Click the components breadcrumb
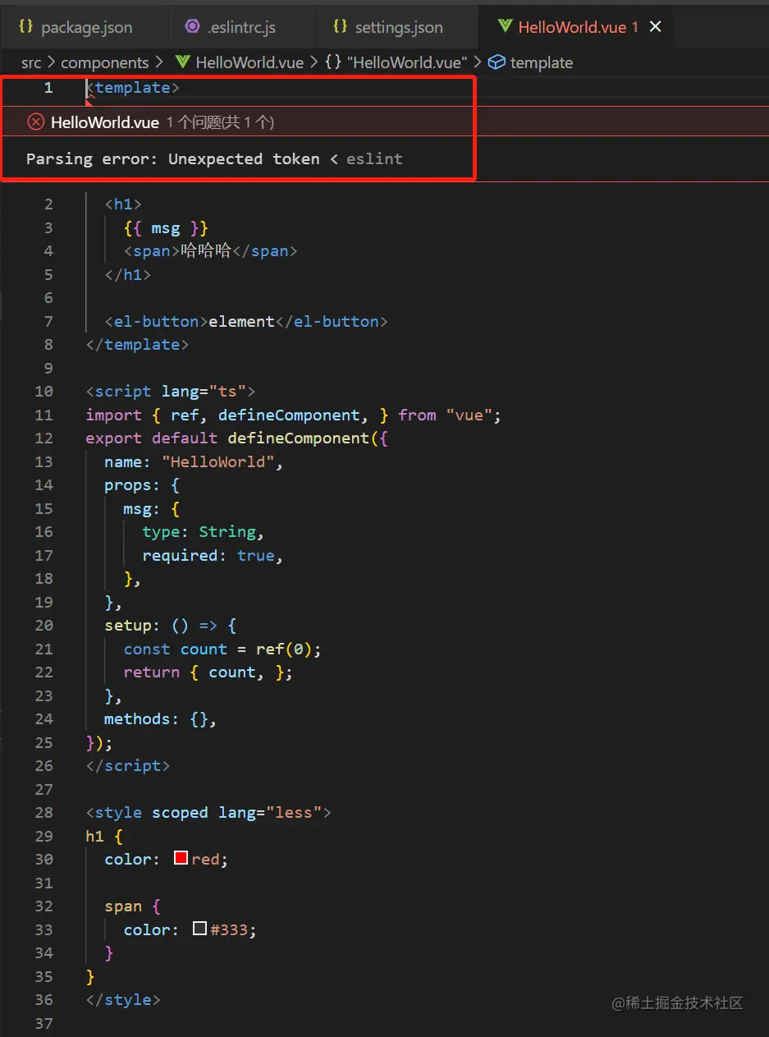Screen dimensions: 769x1037 point(105,62)
